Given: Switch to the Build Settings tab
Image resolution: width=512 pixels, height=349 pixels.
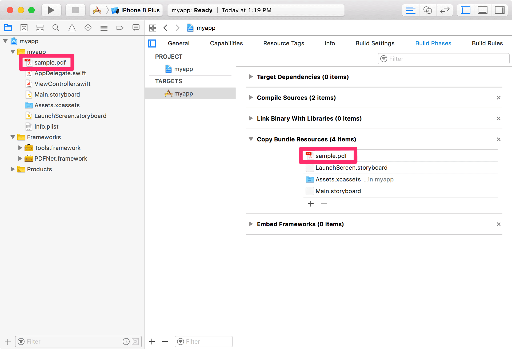Looking at the screenshot, I should (375, 43).
